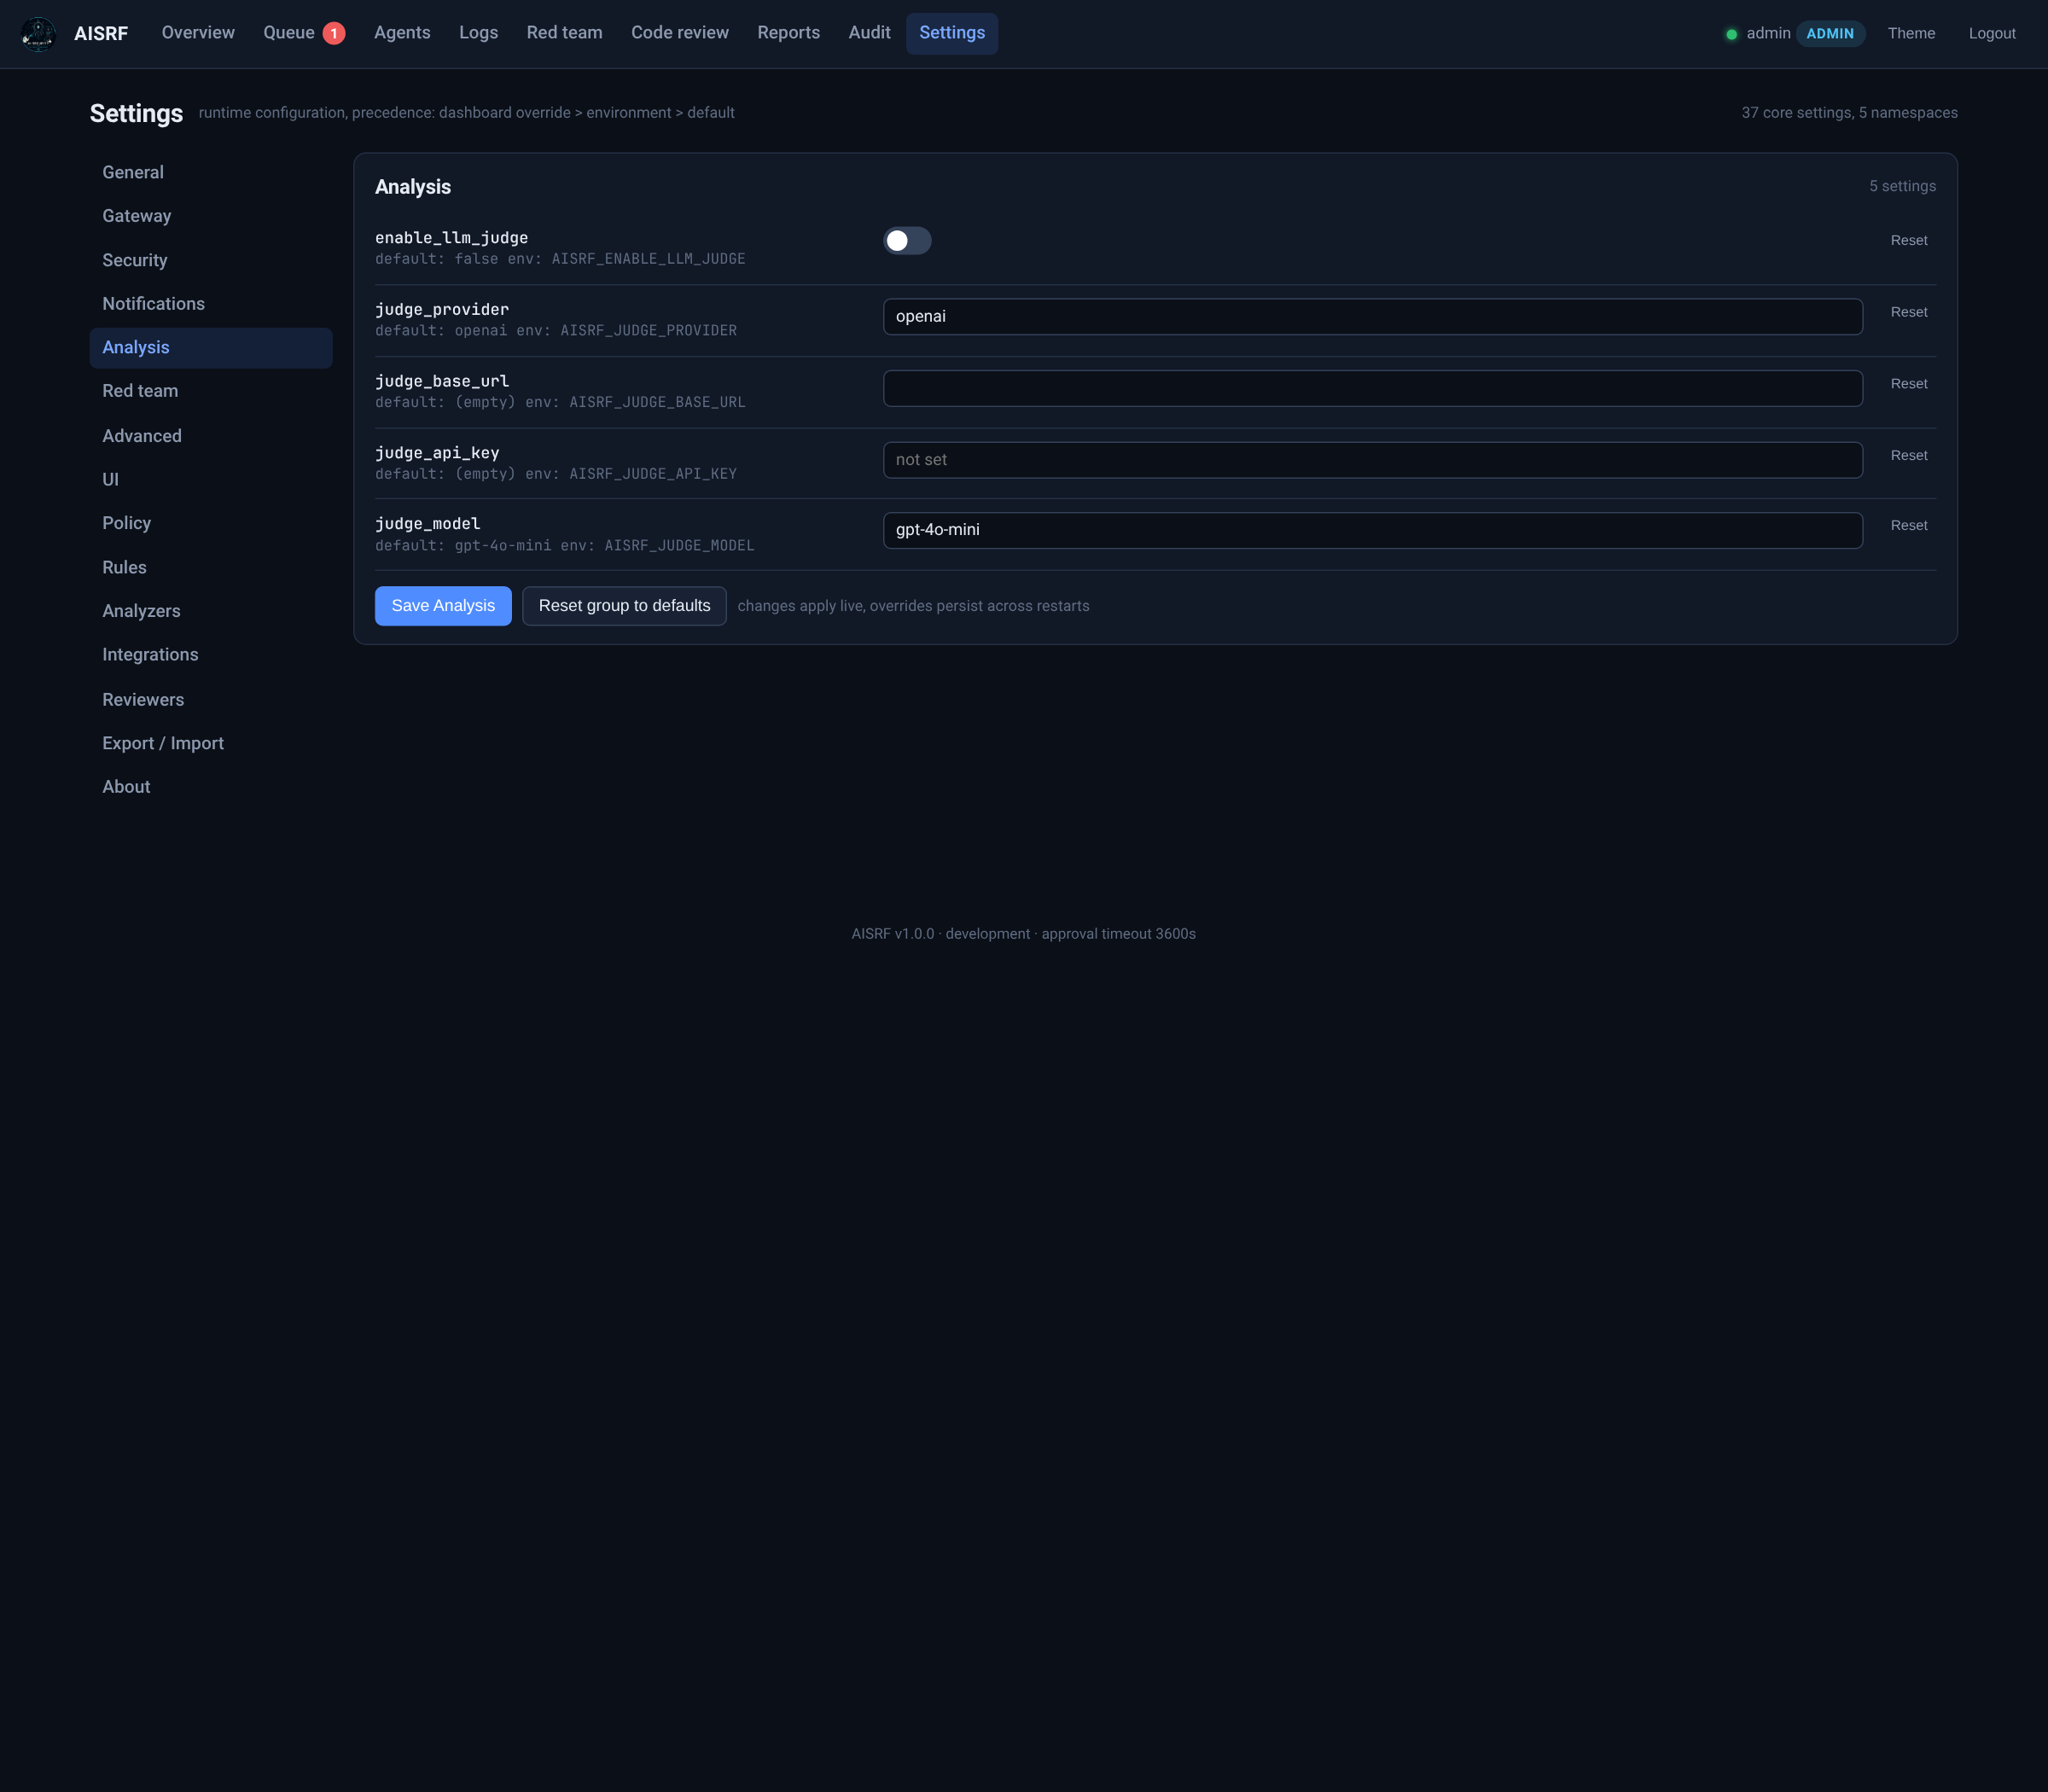Open Security settings section
The image size is (2048, 1792).
[211, 260]
